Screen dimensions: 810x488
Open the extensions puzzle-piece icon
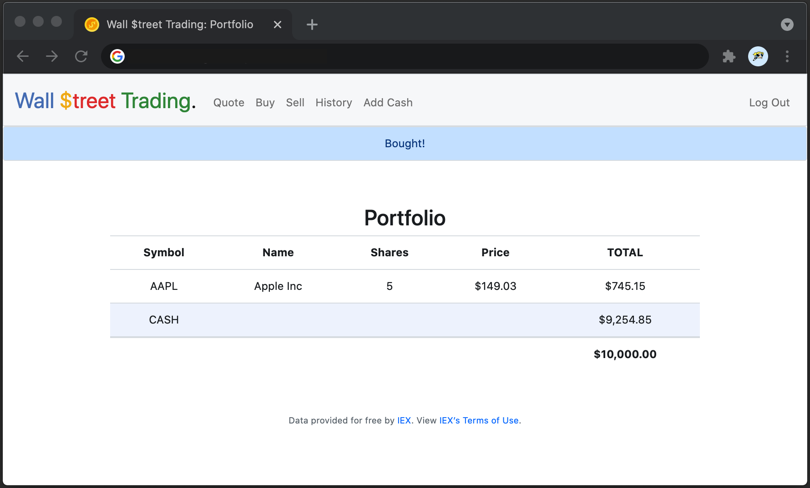pyautogui.click(x=729, y=56)
